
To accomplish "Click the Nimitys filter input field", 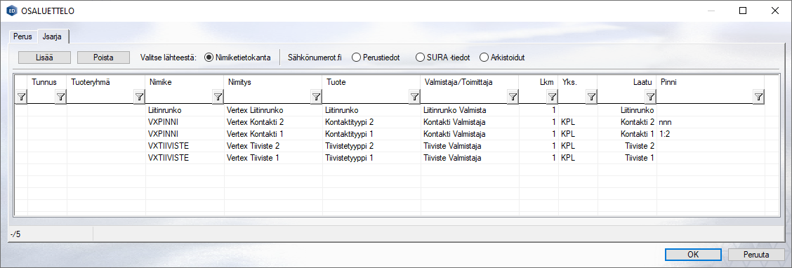I will tap(268, 98).
